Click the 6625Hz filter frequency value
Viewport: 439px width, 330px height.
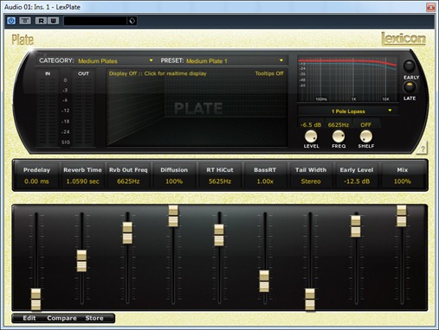tap(339, 124)
